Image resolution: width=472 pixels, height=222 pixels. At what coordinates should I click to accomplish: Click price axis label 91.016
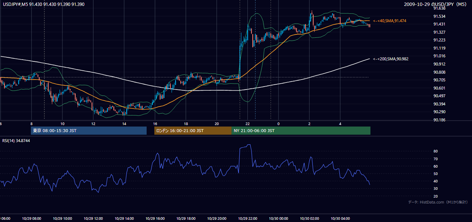click(439, 56)
